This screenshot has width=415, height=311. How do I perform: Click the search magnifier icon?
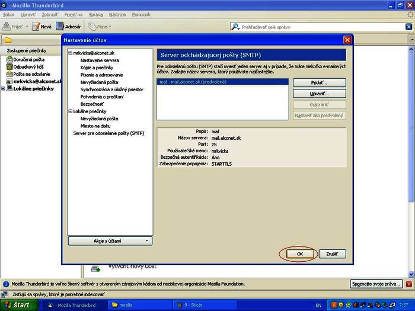pos(235,27)
